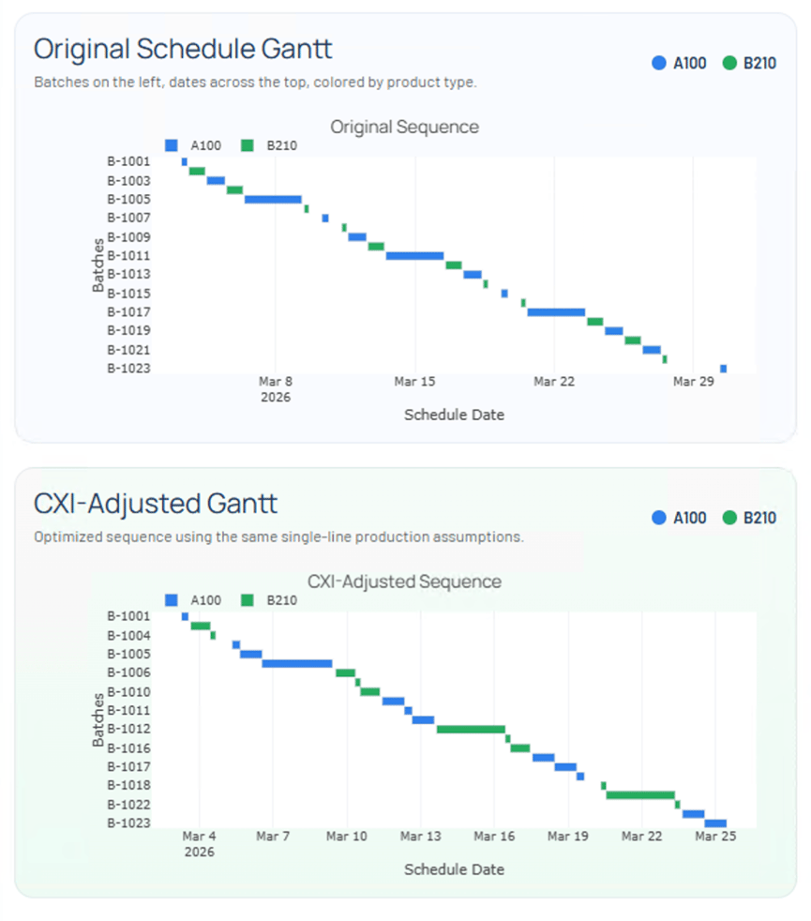Image resolution: width=811 pixels, height=921 pixels.
Task: Click the small blue B-1023 bar in Original Sequence
Action: (723, 369)
